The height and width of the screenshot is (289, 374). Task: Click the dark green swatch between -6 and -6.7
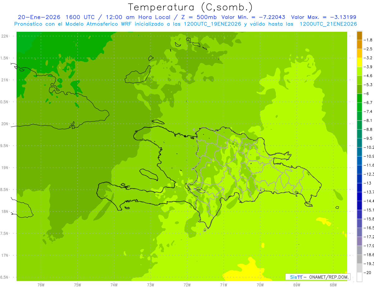click(x=359, y=98)
